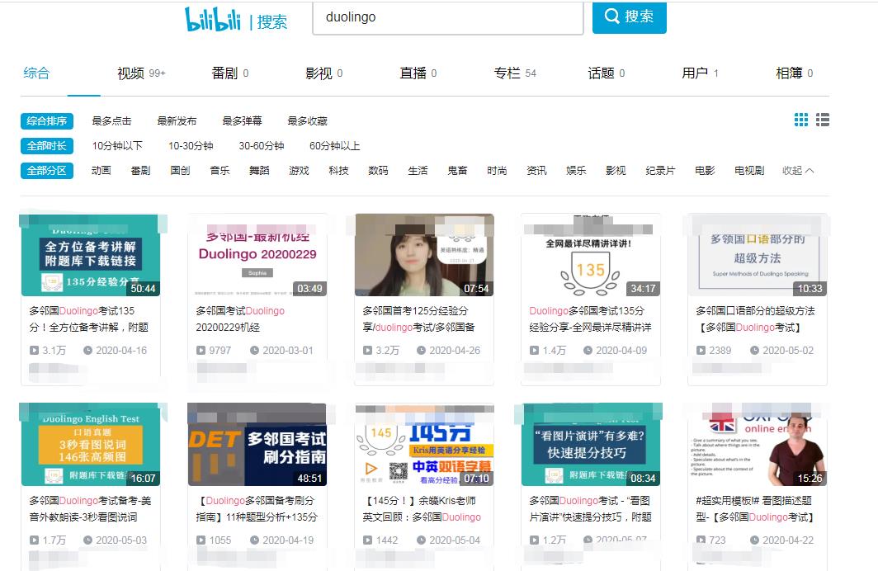The width and height of the screenshot is (878, 571).
Task: Filter duration to 10分钟以下
Action: click(x=117, y=146)
